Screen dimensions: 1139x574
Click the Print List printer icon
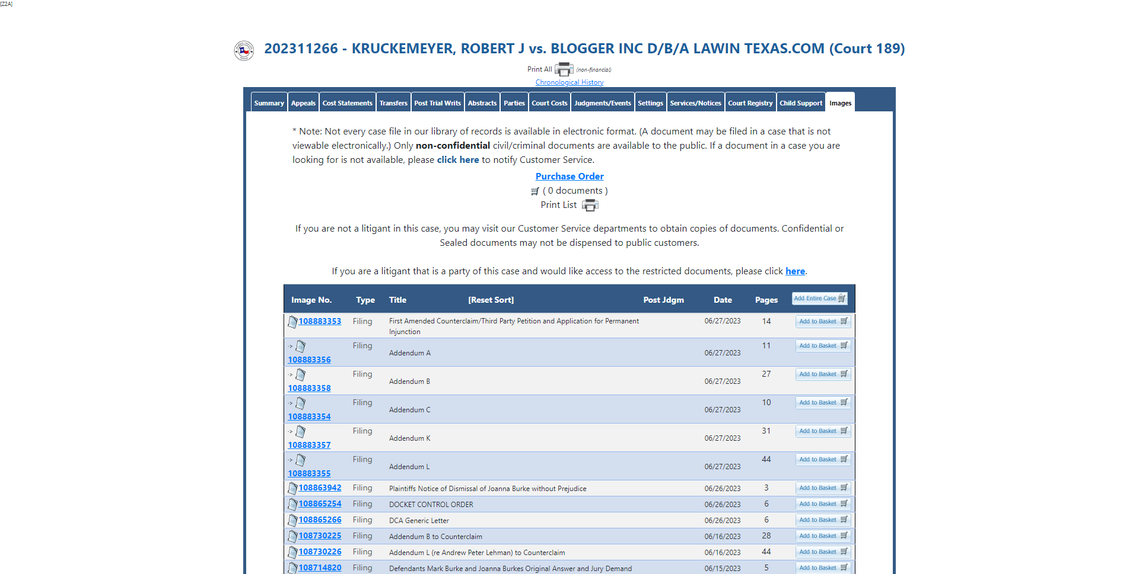pyautogui.click(x=590, y=205)
